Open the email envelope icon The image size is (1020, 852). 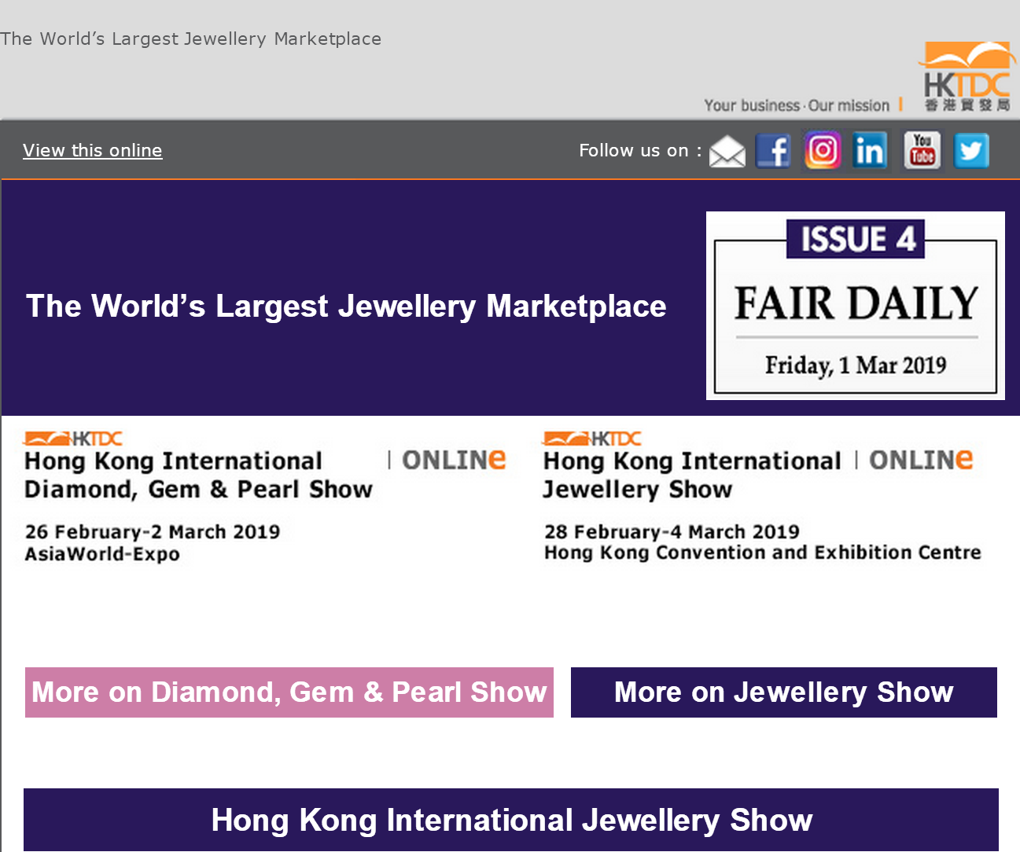click(727, 151)
